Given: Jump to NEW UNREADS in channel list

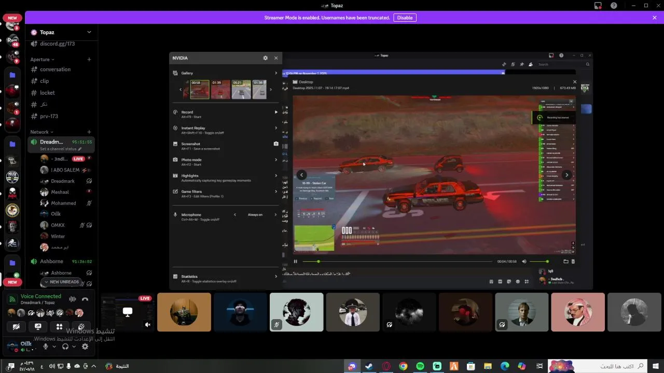Looking at the screenshot, I should [x=61, y=282].
